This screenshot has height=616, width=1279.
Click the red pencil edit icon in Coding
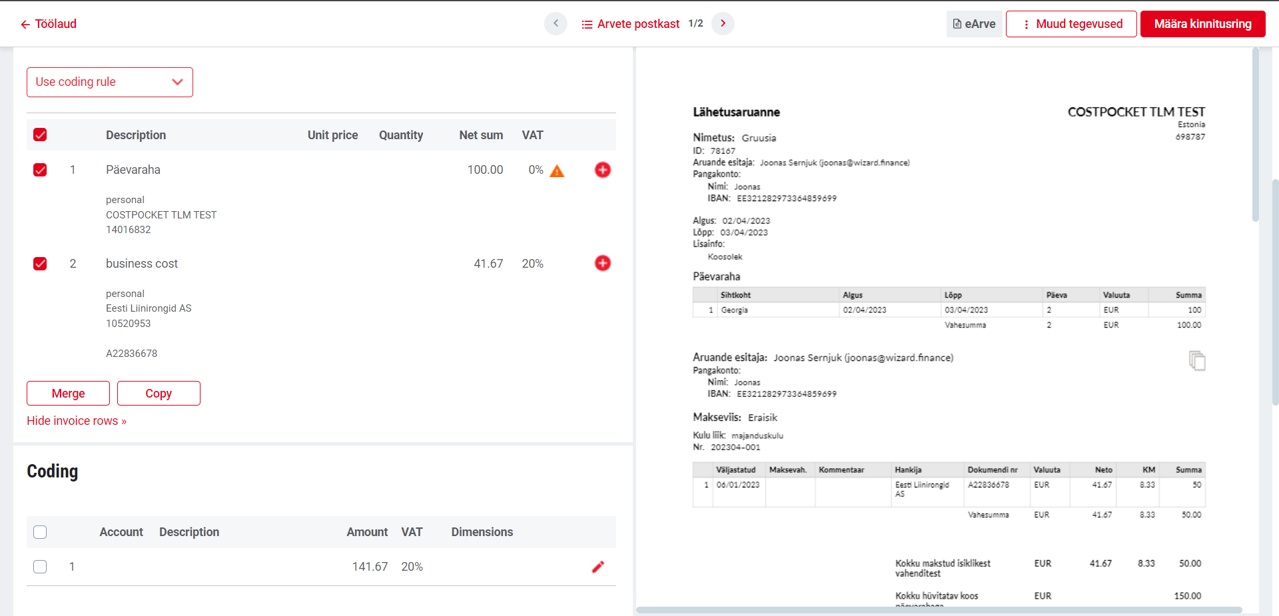coord(598,567)
